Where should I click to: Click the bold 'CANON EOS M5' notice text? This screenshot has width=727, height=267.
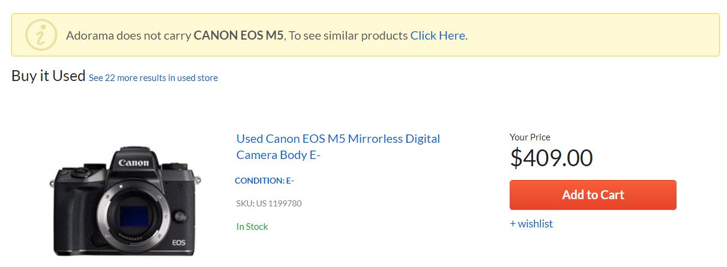click(x=238, y=35)
